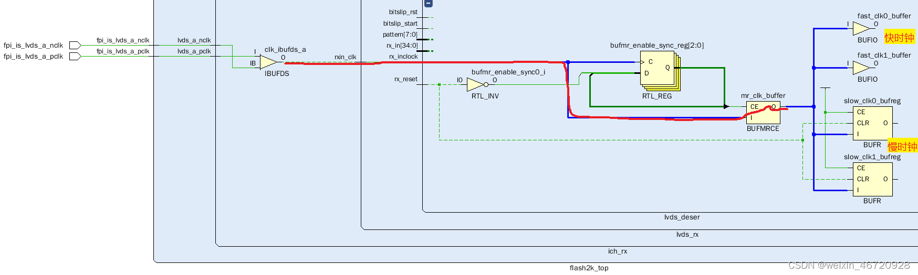This screenshot has width=918, height=275.
Task: Select the green Q feedback wire to BUFMRCE
Action: tap(724, 87)
